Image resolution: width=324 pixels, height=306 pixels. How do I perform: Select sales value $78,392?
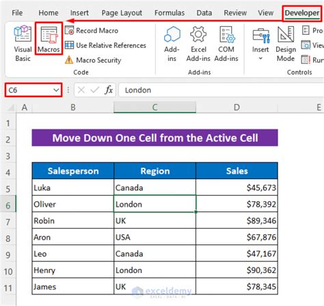point(237,204)
